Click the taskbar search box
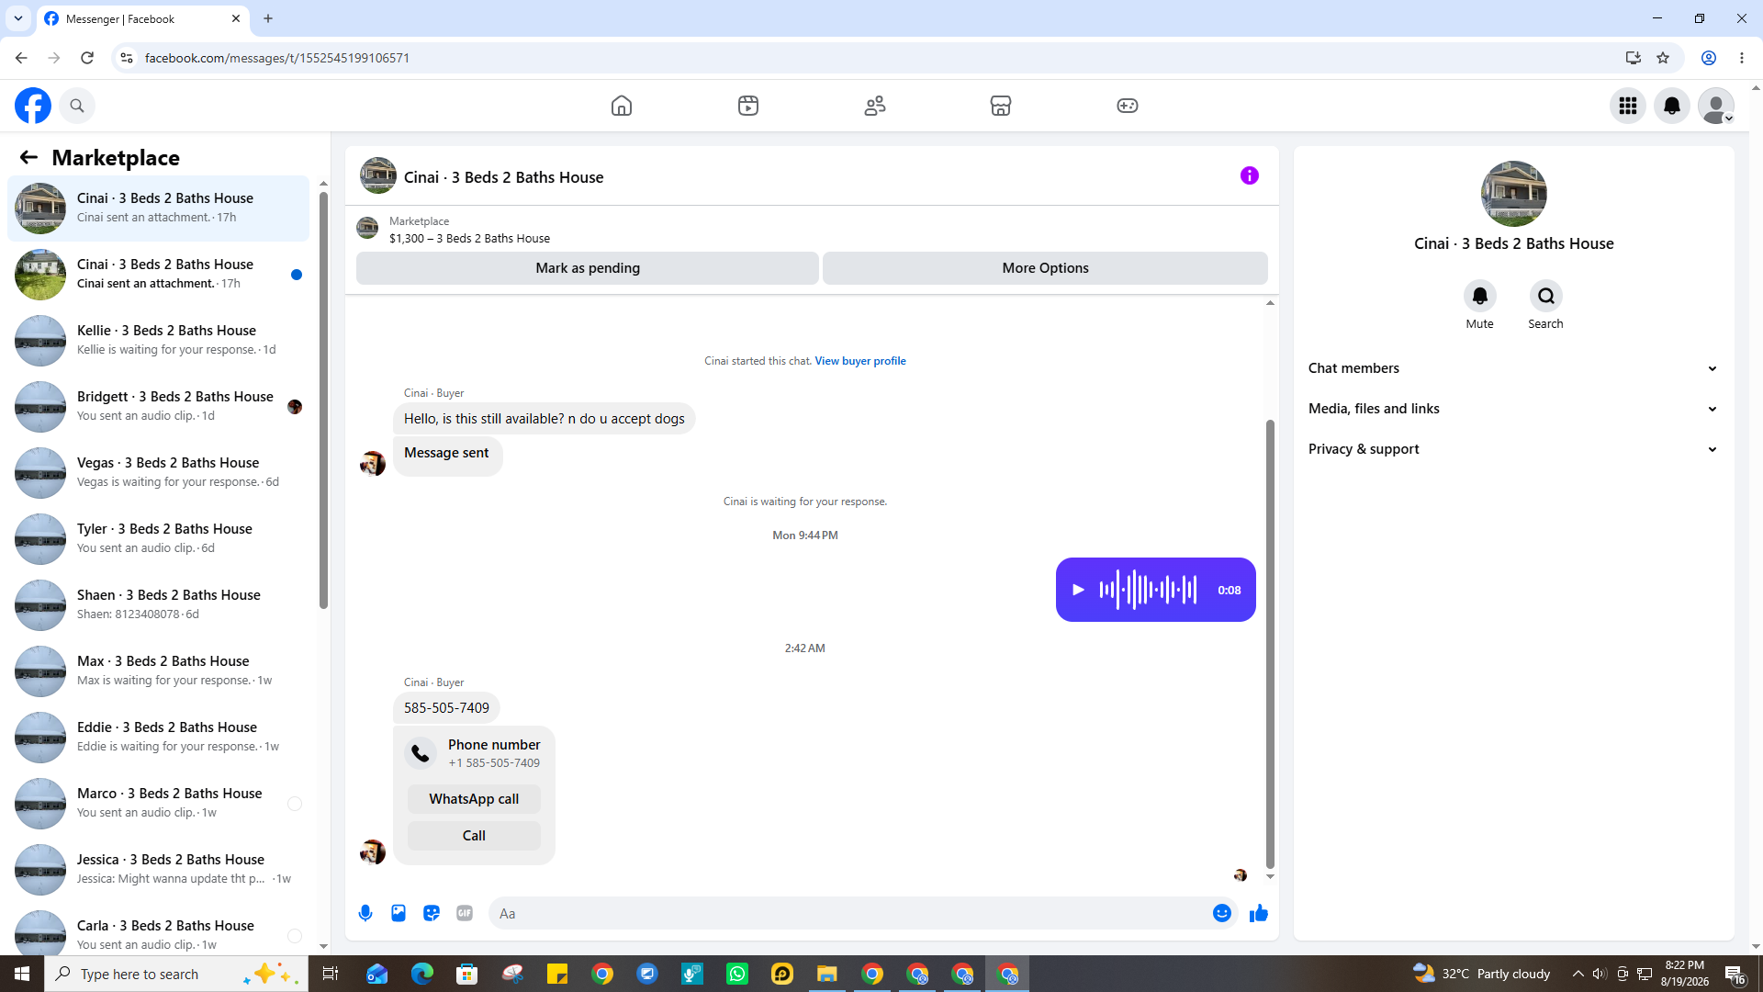1763x992 pixels. click(176, 974)
